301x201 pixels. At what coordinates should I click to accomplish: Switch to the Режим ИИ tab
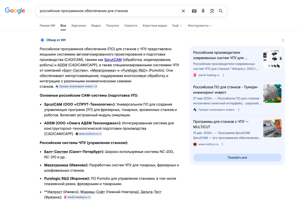click(47, 26)
